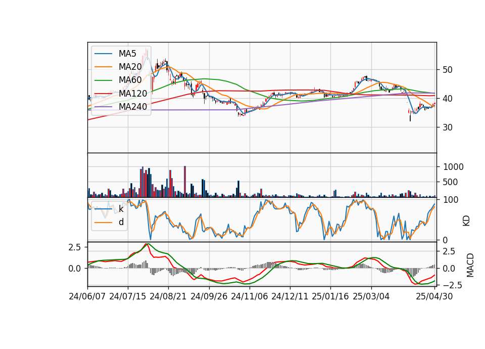
Task: Click the 24/07/15 date label
Action: click(127, 296)
